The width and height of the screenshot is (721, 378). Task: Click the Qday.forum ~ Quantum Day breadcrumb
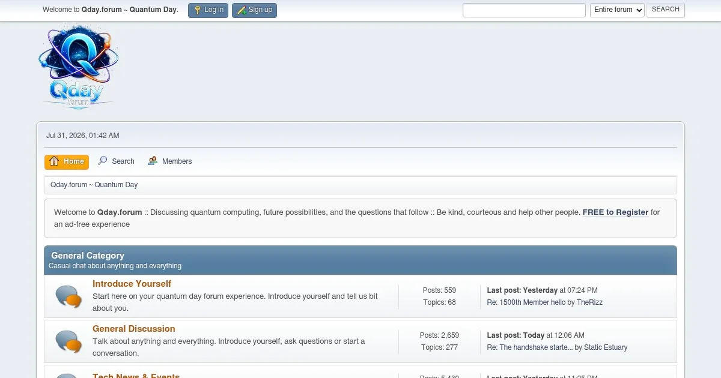94,185
